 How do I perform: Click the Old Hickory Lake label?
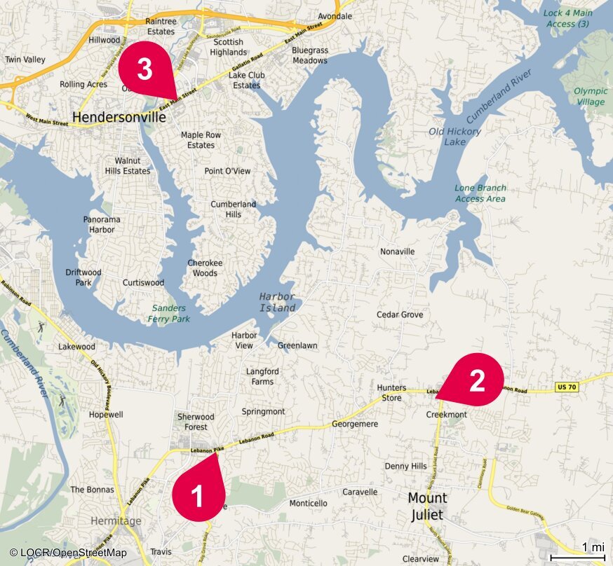(454, 137)
